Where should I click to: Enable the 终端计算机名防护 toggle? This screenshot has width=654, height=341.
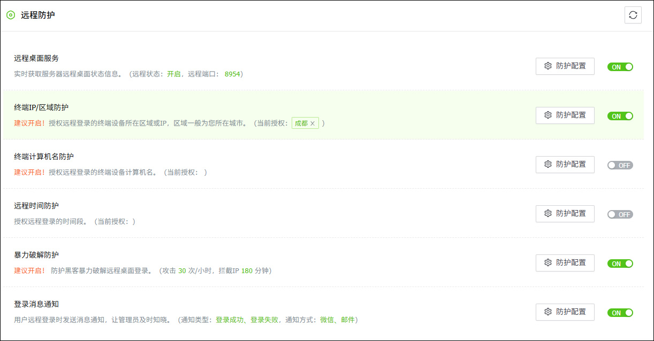pos(620,165)
